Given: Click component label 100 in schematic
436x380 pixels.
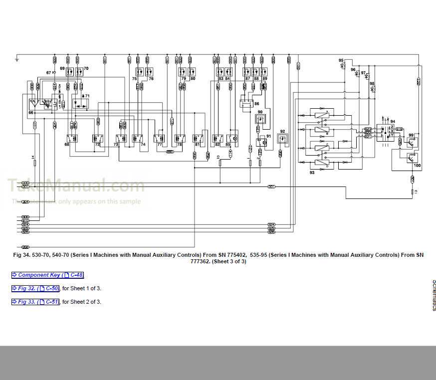Looking at the screenshot, I should pos(418,166).
